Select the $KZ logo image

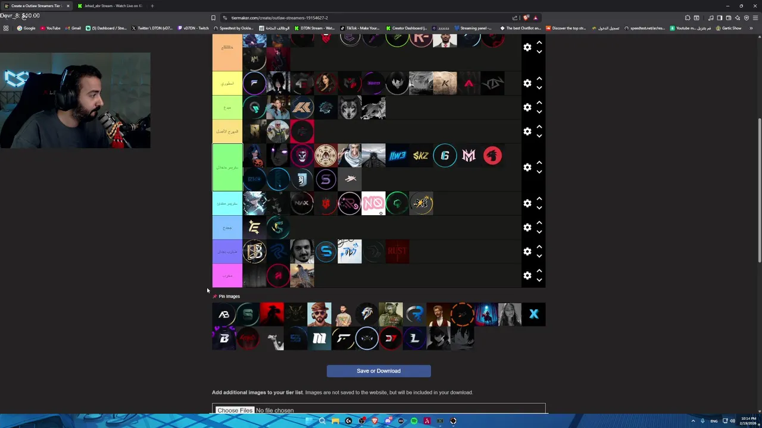tap(421, 156)
